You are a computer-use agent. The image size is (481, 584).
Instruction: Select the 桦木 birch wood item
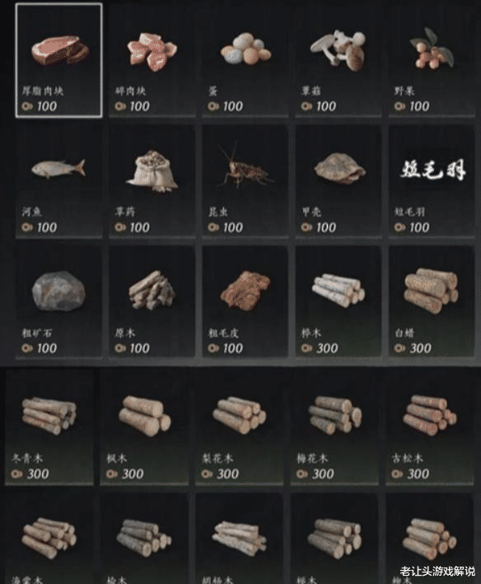[x=339, y=302]
